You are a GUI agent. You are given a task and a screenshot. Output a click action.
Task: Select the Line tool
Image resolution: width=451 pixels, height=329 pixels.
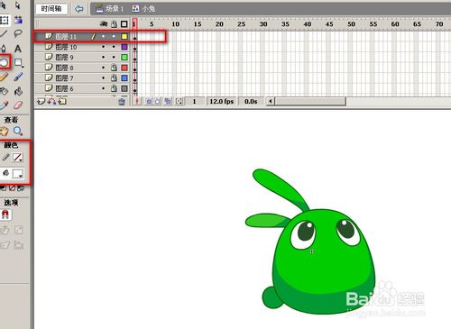pos(4,33)
